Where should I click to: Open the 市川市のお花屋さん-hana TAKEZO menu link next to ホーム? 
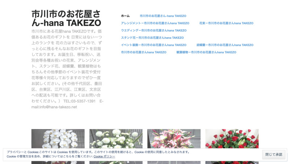(163, 16)
